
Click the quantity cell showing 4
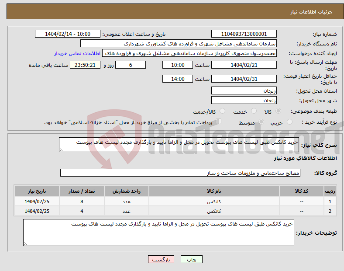click(82, 211)
